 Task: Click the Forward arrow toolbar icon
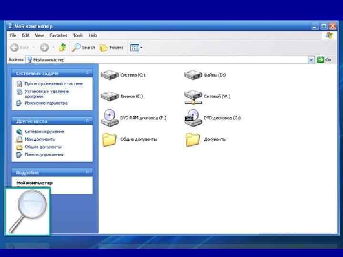pyautogui.click(x=44, y=48)
